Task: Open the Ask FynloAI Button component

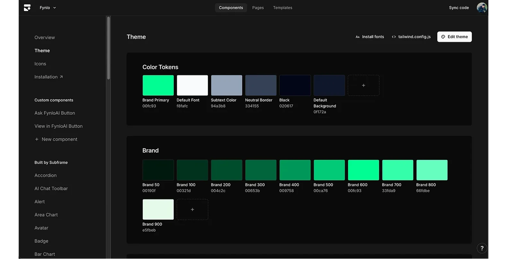Action: pos(55,113)
